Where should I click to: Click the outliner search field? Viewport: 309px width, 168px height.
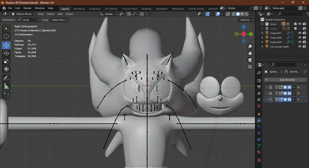[289, 14]
